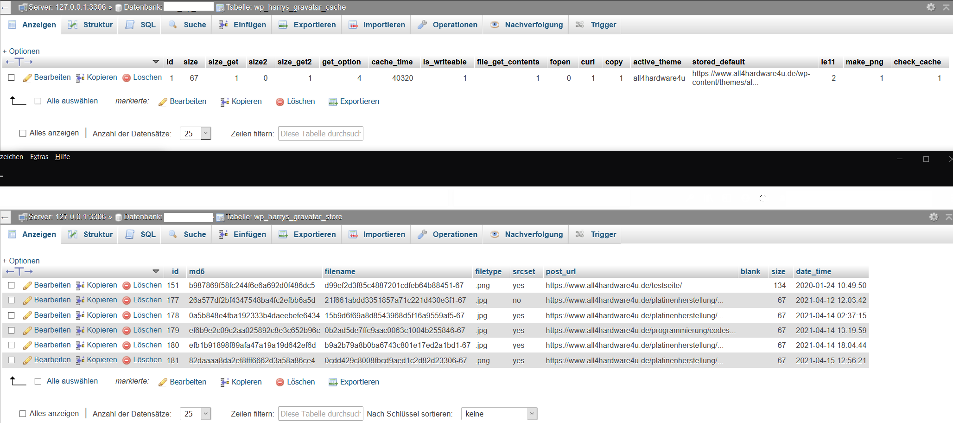Click Löschen red icon for row id 151
The width and height of the screenshot is (953, 423).
127,286
